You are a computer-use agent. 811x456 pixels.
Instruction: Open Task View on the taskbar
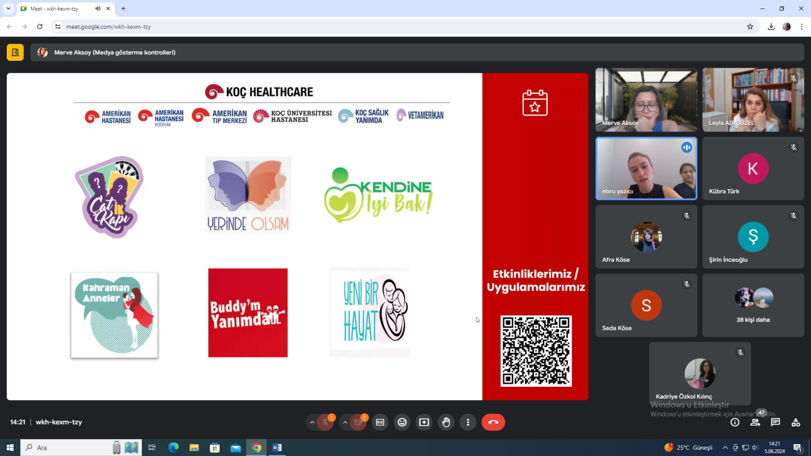point(152,448)
